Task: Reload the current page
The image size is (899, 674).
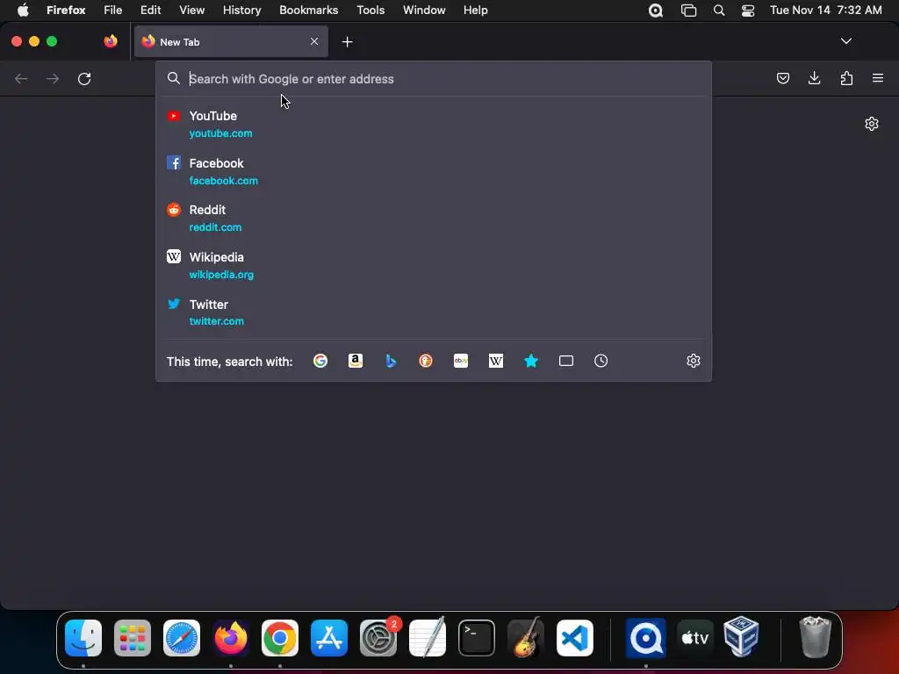Action: pos(84,78)
